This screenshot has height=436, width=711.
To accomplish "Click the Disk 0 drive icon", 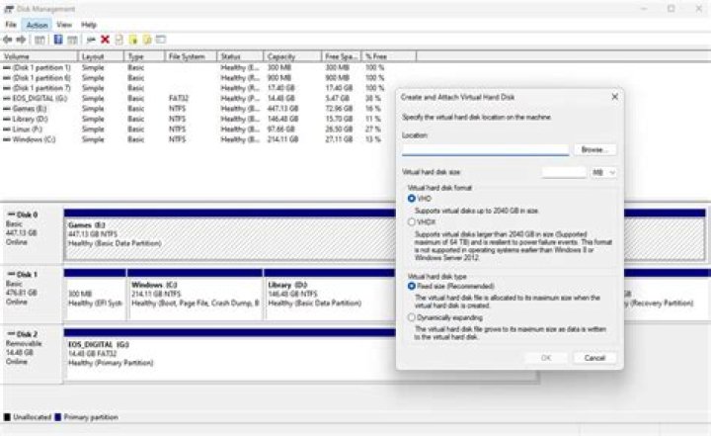I will pyautogui.click(x=12, y=214).
